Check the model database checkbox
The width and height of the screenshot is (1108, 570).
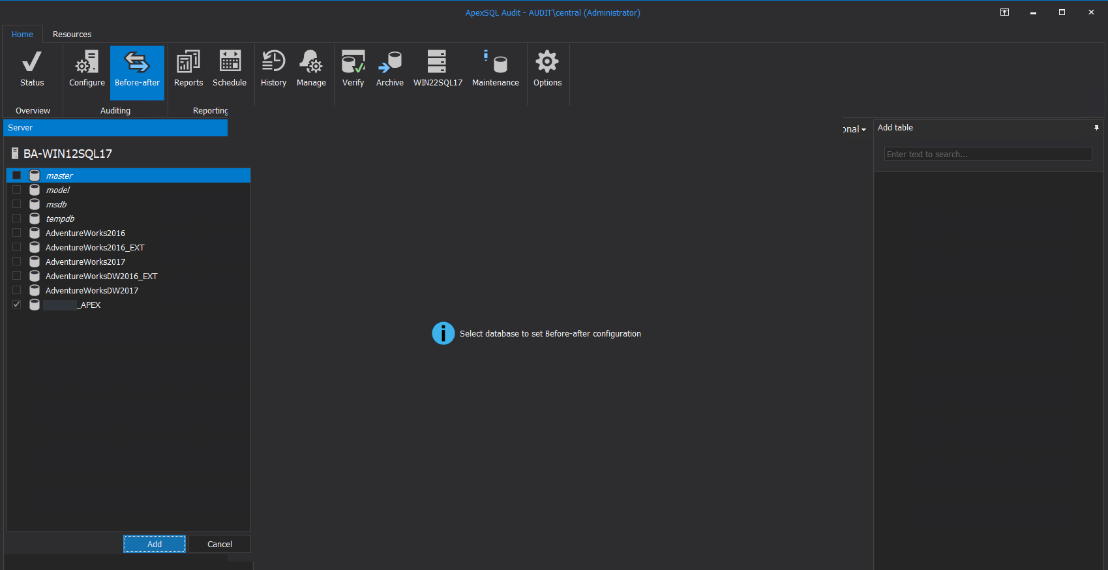[x=17, y=190]
